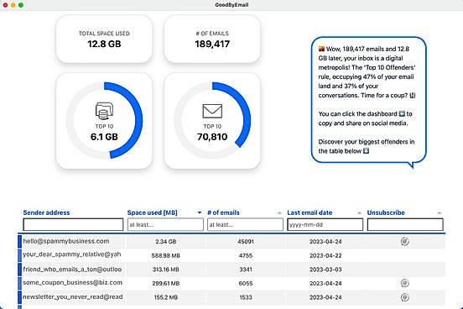Click the Top 10 6.1 GB donut chart

[x=104, y=121]
